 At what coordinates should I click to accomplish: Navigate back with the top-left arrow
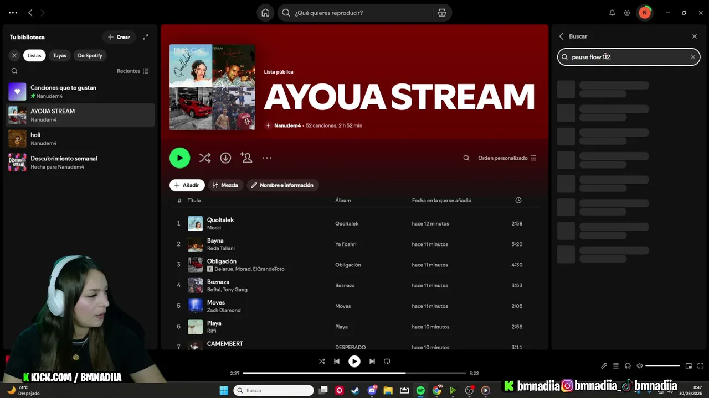coord(30,13)
